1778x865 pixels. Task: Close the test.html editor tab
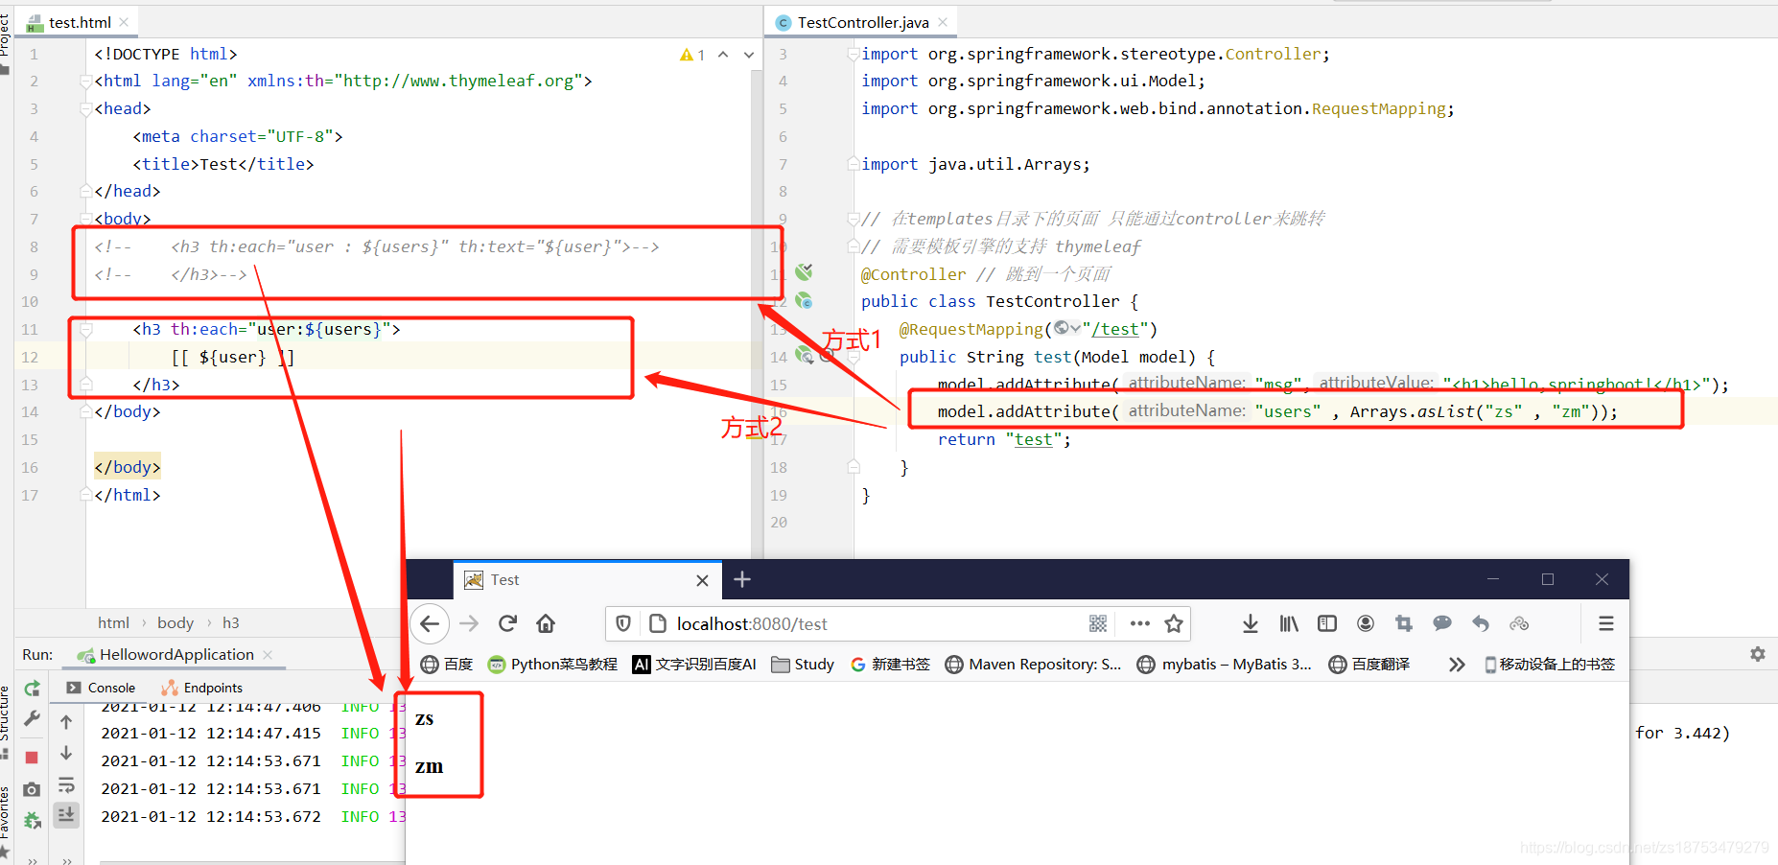125,22
